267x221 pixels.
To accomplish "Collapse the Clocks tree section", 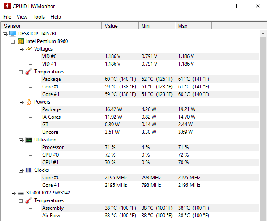I will (x=21, y=170).
